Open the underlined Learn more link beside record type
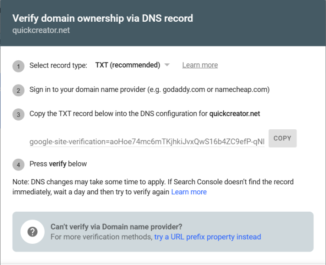 click(x=200, y=65)
